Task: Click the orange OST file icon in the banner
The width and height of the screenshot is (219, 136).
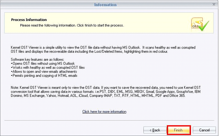Action: coord(197,24)
